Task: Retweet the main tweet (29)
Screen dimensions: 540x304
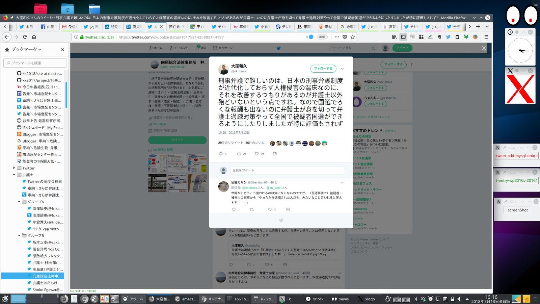Action: 239,154
